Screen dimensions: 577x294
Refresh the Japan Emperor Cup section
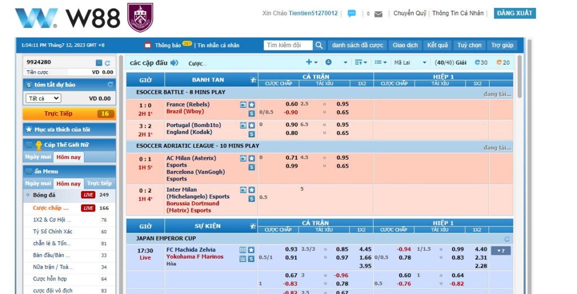point(507,239)
